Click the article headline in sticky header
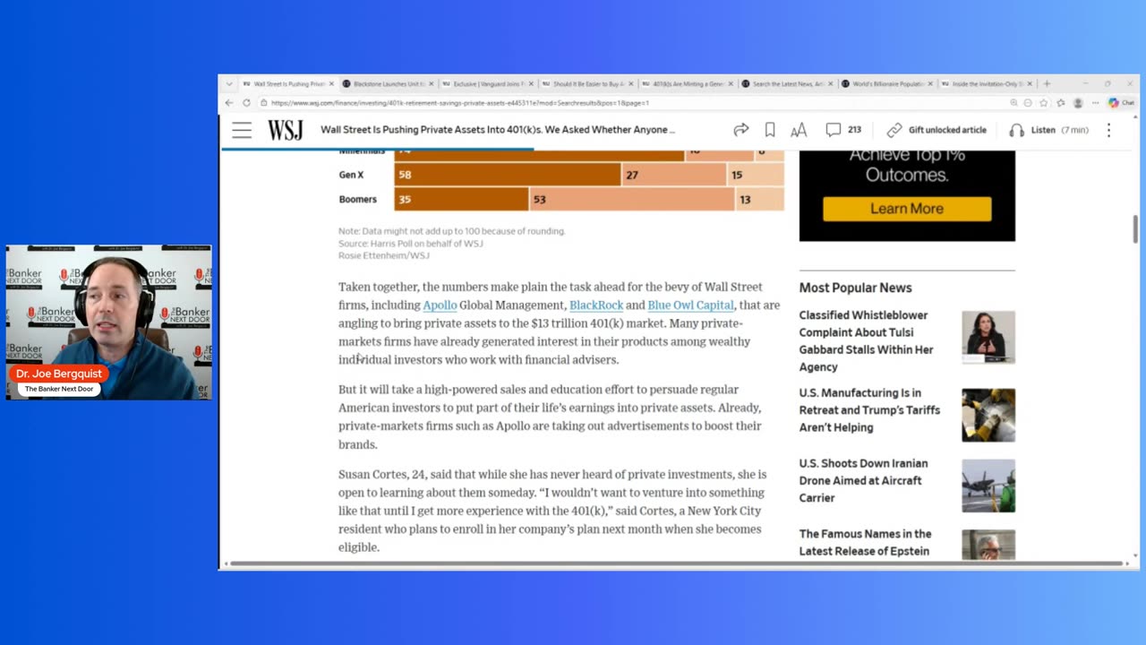 coord(498,130)
